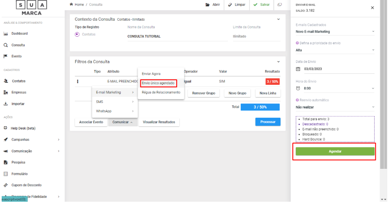
Task: Open Contatos via its people icon
Action: click(x=6, y=81)
